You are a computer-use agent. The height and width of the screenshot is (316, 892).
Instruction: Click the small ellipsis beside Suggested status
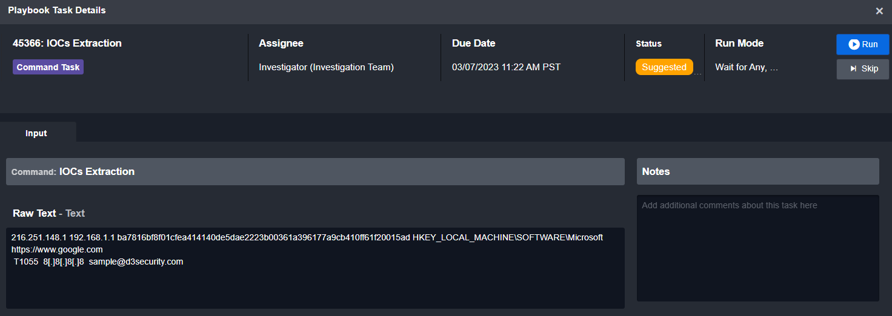pos(697,74)
